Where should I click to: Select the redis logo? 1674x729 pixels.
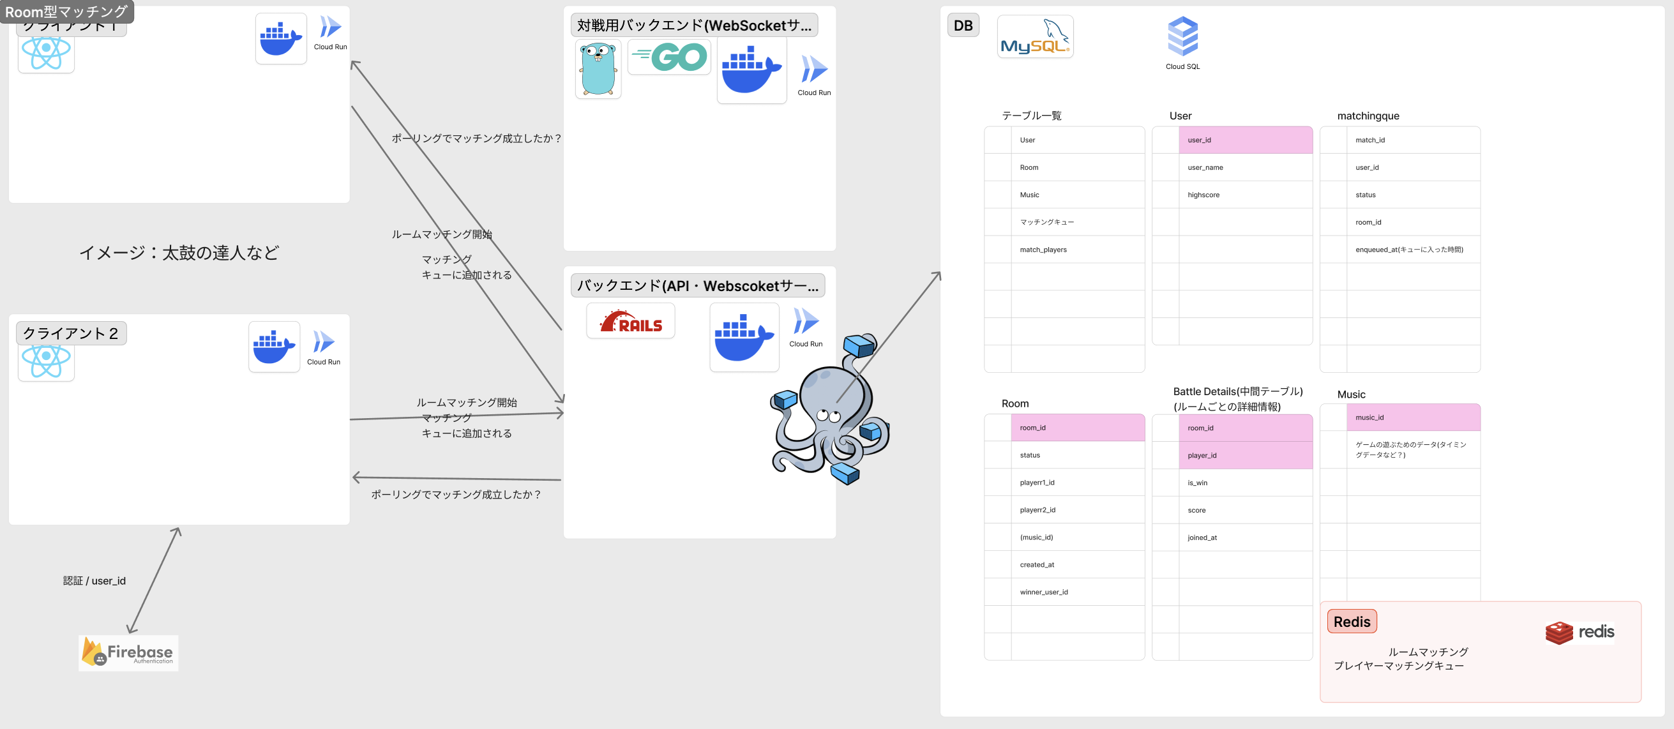[x=1579, y=632]
